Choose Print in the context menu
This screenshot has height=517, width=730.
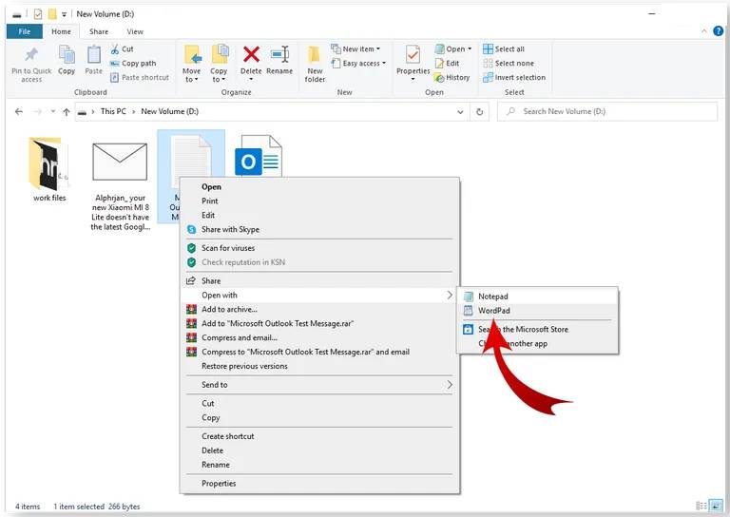(x=319, y=201)
